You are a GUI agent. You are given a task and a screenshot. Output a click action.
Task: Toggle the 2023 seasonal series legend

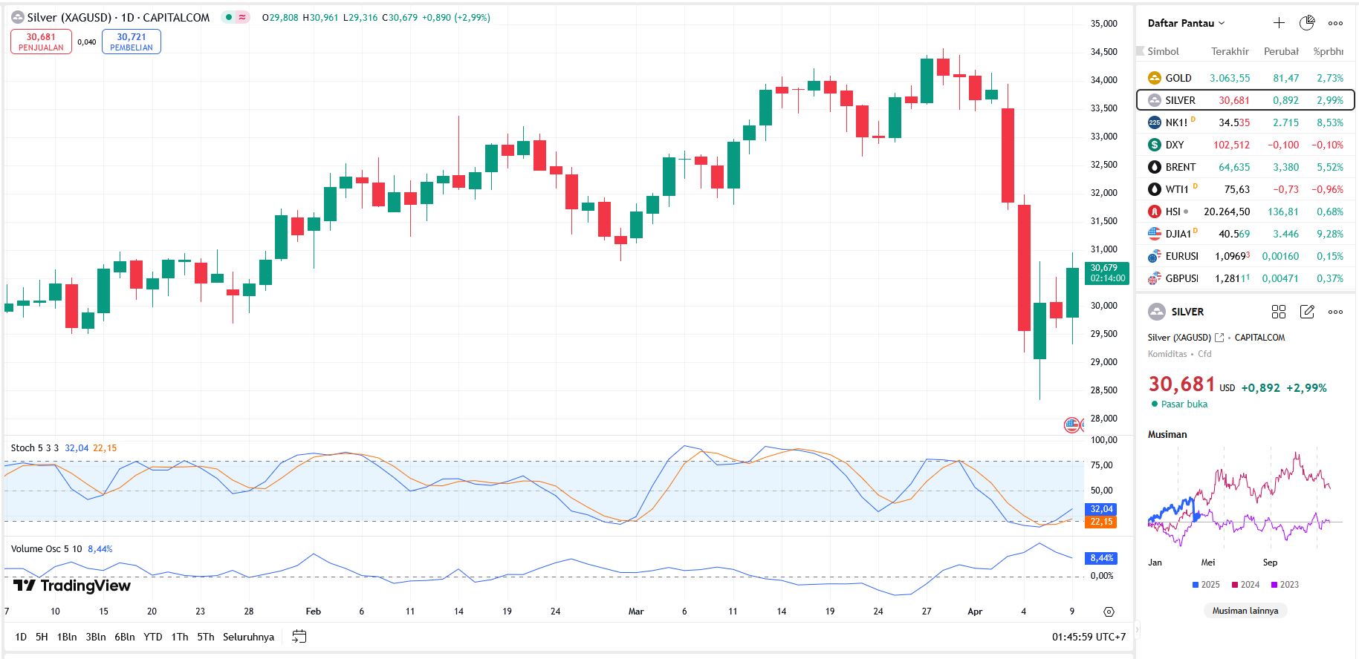tap(1285, 585)
